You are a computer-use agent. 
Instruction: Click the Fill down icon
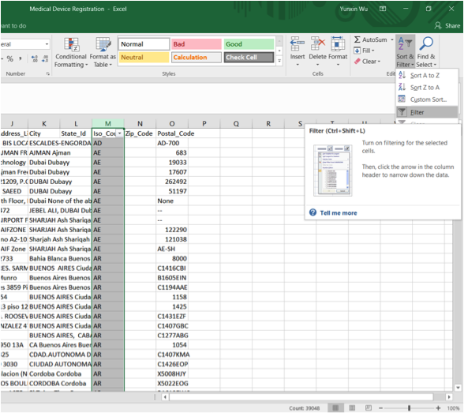[357, 51]
